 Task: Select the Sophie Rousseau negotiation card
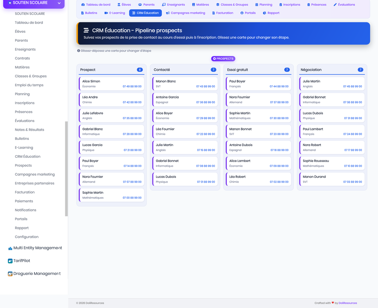332,163
